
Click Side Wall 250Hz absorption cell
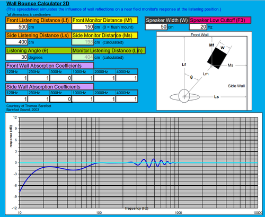click(39, 99)
